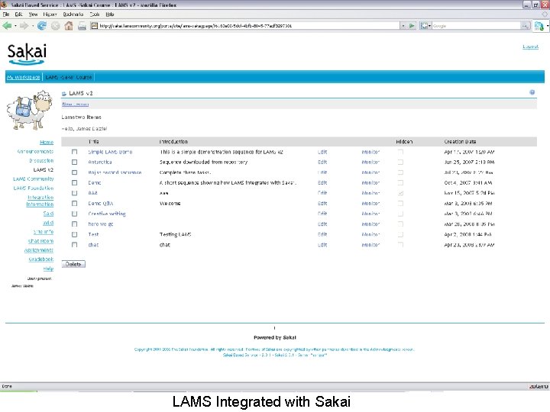This screenshot has height=412, width=550.
Task: Check the box for chat row
Action: point(74,245)
